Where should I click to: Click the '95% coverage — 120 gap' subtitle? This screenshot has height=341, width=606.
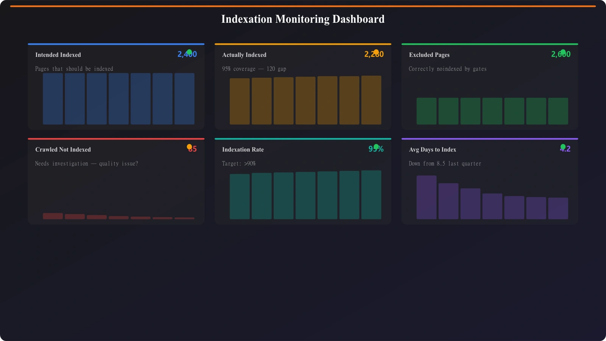254,69
